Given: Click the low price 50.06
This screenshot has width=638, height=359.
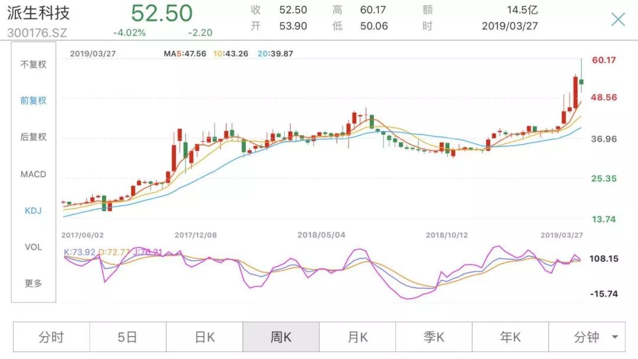Looking at the screenshot, I should pos(374,26).
